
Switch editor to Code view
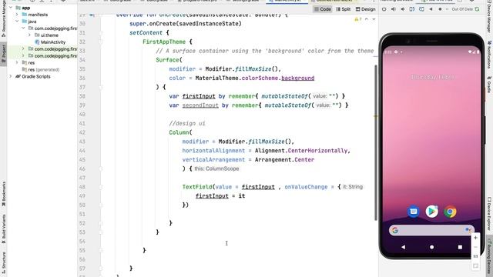pos(323,9)
